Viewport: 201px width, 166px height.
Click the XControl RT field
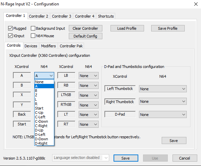coord(66,124)
